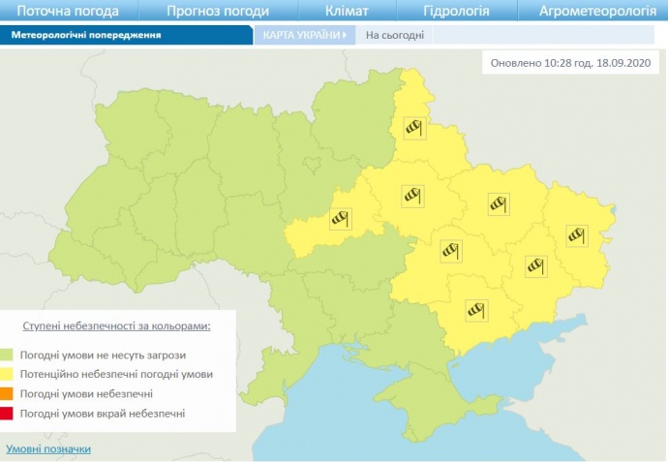Open the Гідрологія menu
The width and height of the screenshot is (668, 462).
pyautogui.click(x=456, y=12)
